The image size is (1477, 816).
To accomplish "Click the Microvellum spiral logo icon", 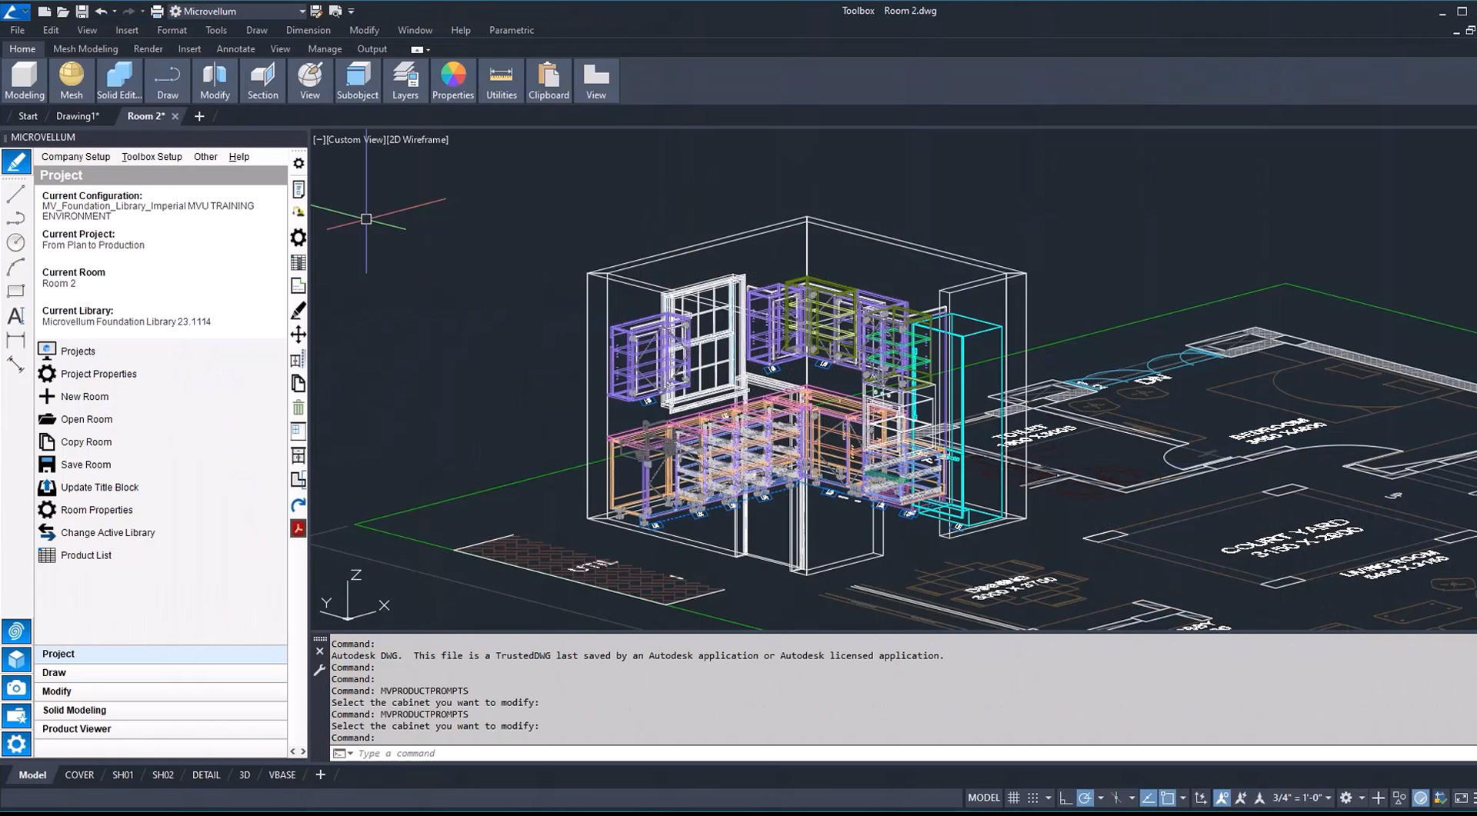I will point(16,631).
